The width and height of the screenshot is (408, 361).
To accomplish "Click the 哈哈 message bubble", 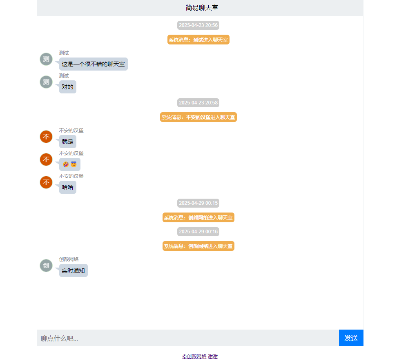I will 68,187.
